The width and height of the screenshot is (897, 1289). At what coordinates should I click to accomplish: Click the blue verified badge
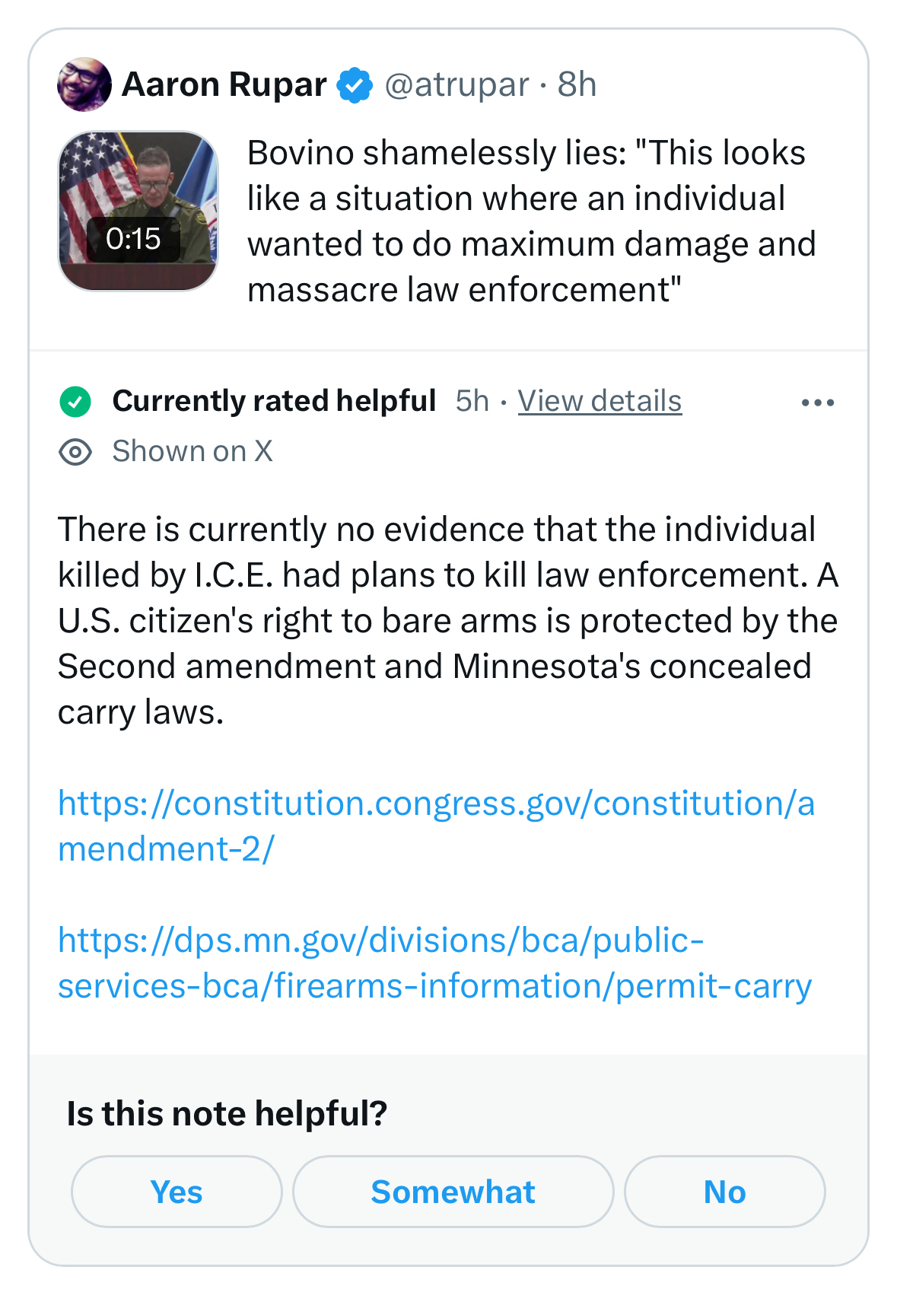point(355,84)
